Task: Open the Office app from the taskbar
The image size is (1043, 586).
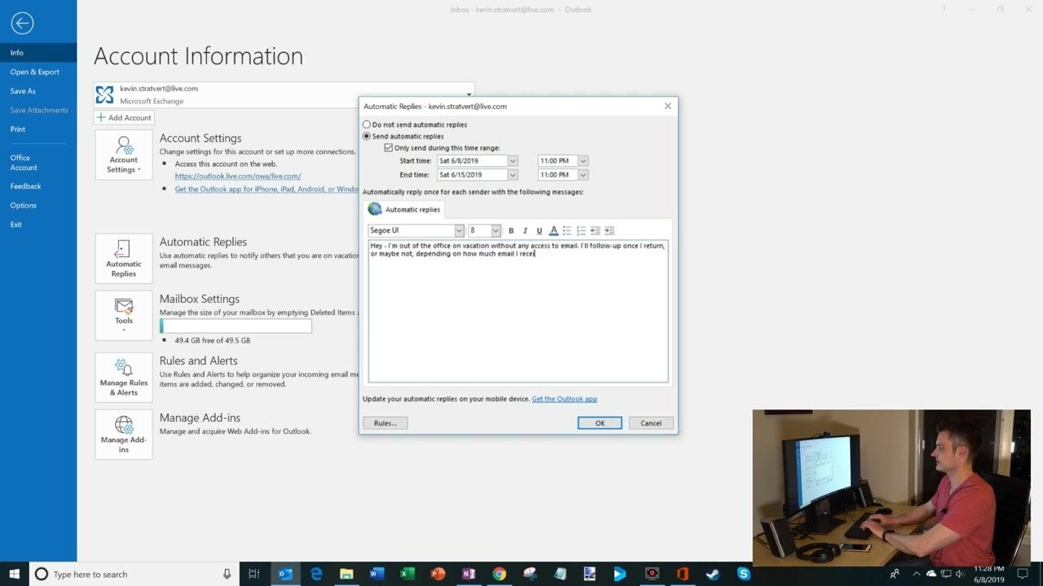Action: coord(682,574)
